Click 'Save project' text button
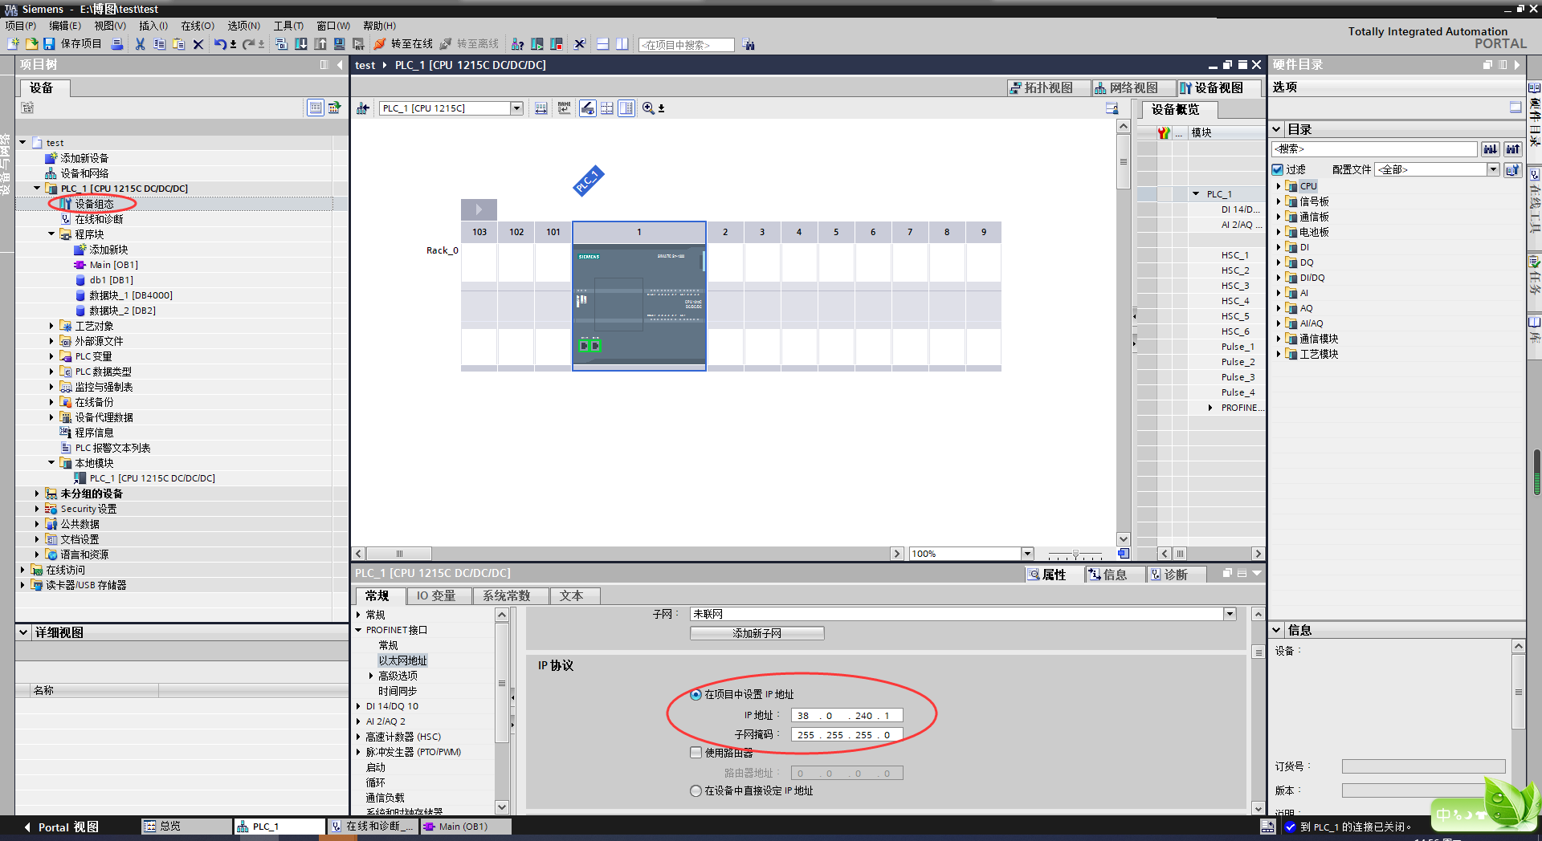The height and width of the screenshot is (841, 1542). (x=81, y=44)
